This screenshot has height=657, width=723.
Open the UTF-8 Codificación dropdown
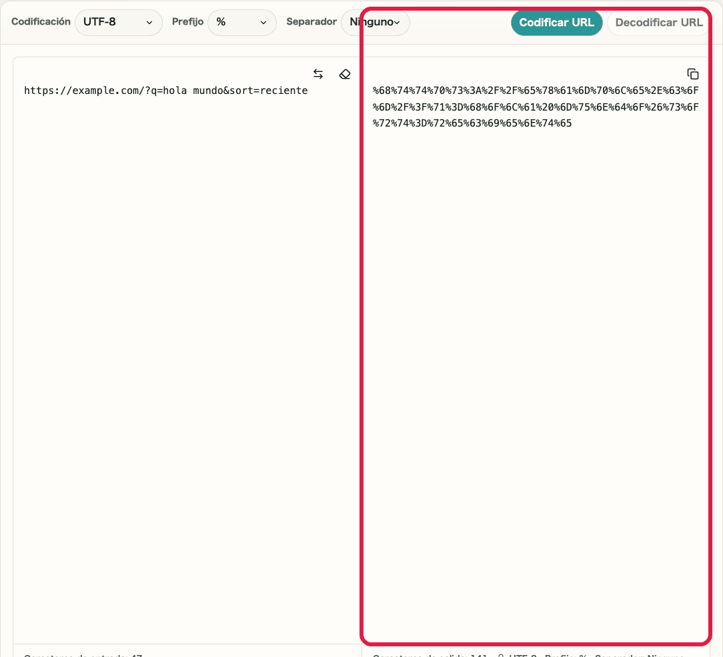pyautogui.click(x=118, y=22)
